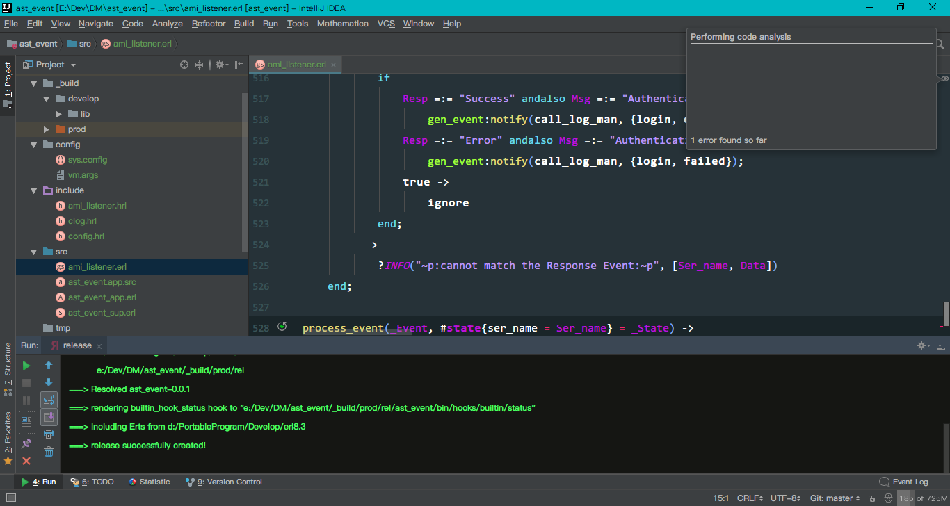Close Run panel with red X icon
Image resolution: width=950 pixels, height=506 pixels.
coord(26,461)
